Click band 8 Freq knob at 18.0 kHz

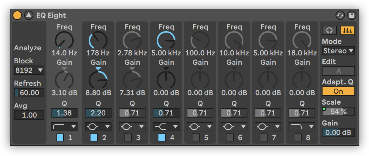[x=302, y=40]
